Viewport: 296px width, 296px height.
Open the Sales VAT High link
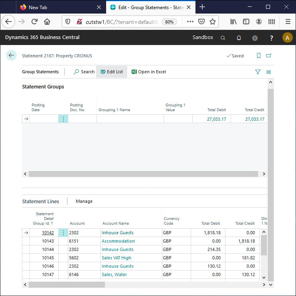pos(116,258)
